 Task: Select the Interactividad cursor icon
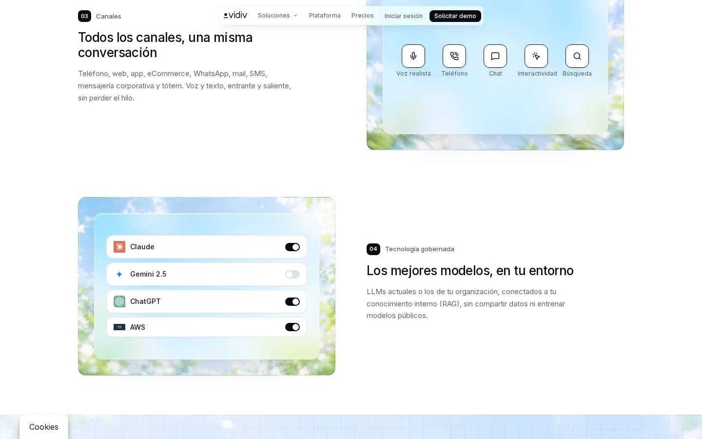pyautogui.click(x=536, y=56)
